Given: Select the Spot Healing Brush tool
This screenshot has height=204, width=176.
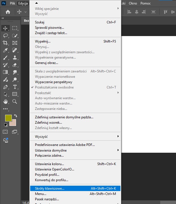Looking at the screenshot, I should click(15, 50).
